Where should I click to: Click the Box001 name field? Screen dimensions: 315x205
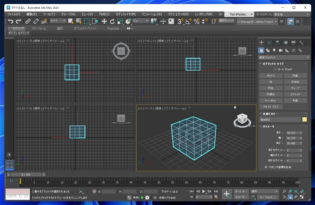point(280,120)
